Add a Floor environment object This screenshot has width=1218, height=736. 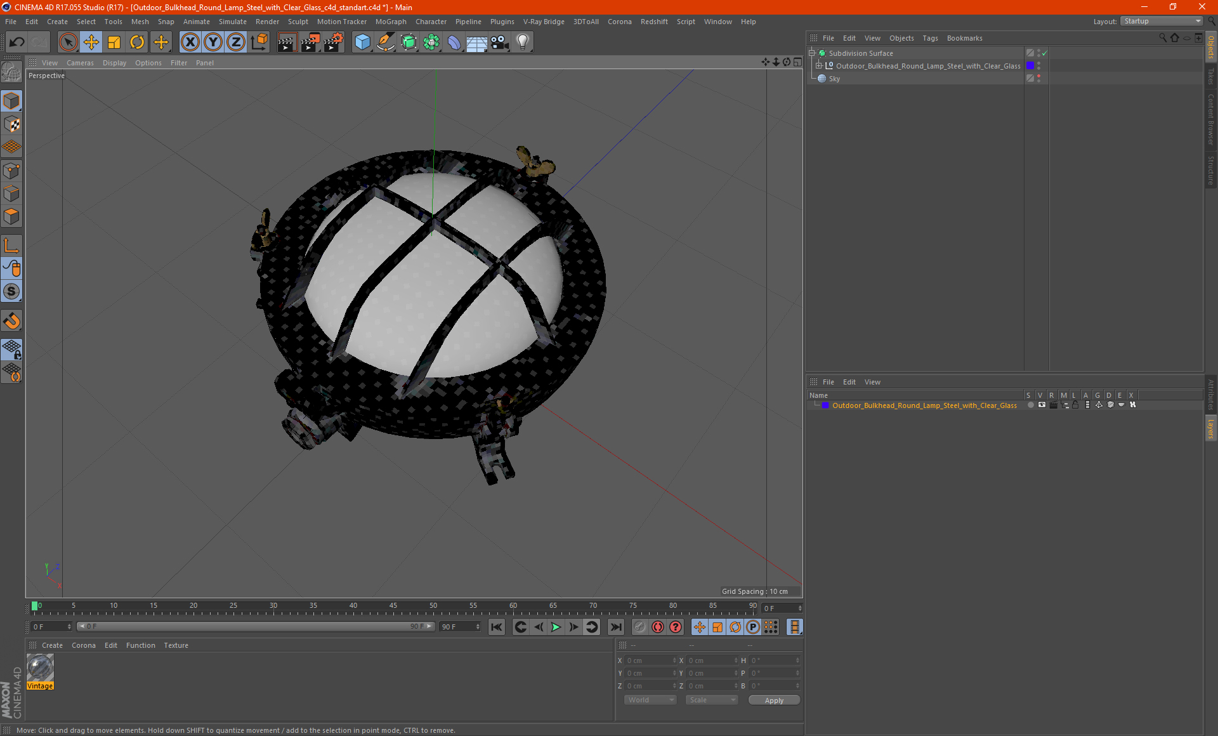click(x=477, y=43)
